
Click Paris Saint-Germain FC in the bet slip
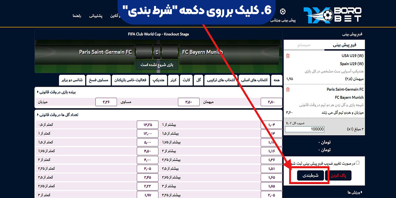[345, 89]
